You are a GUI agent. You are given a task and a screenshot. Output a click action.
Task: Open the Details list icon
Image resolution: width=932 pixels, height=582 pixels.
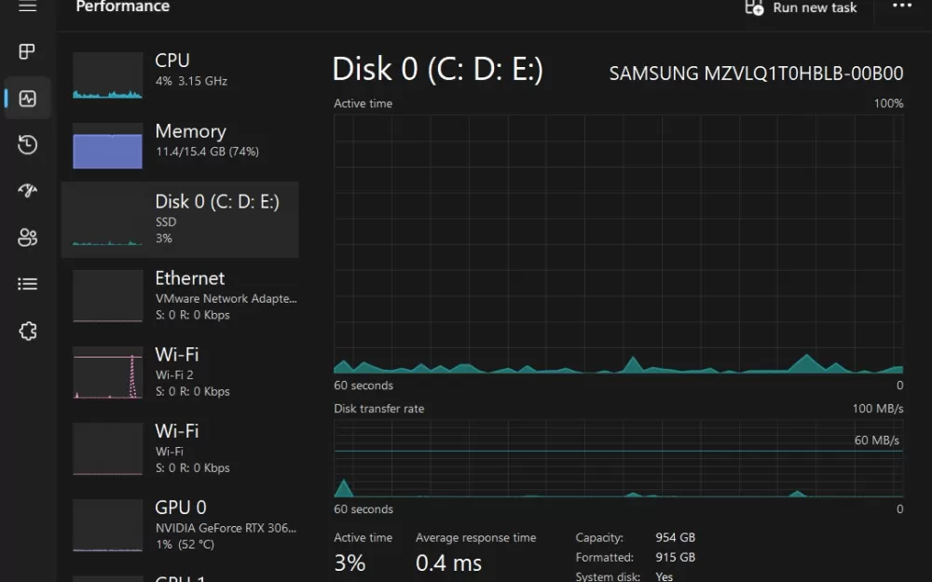point(27,284)
